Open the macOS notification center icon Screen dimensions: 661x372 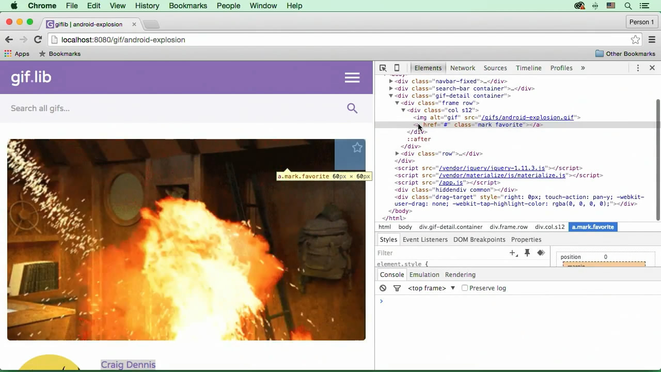pos(644,6)
